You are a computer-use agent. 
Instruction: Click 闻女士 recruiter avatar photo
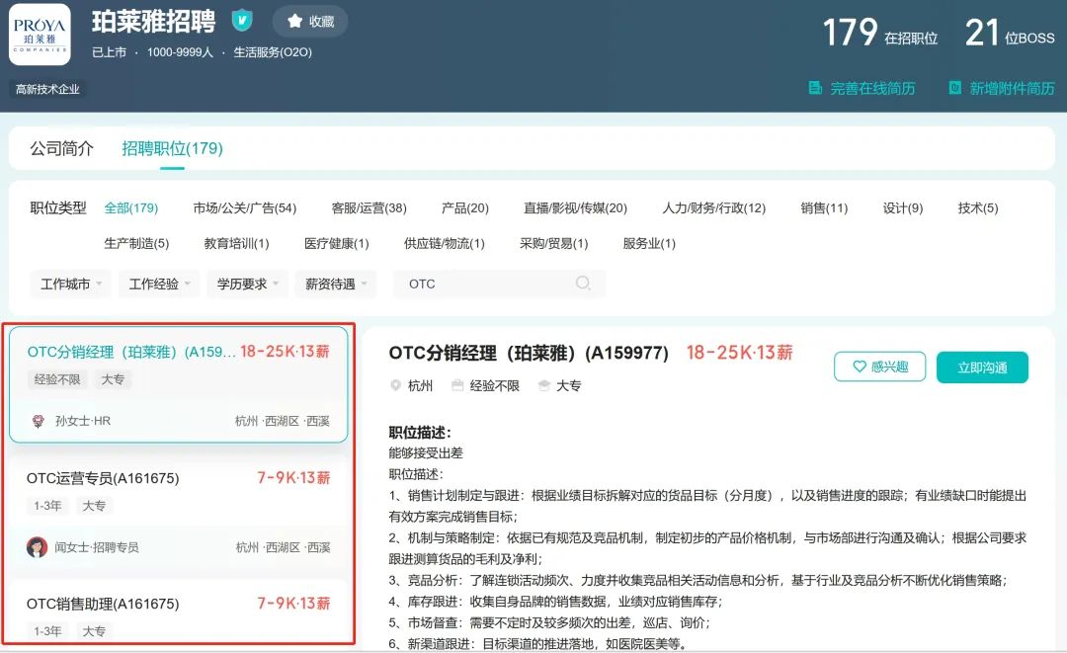(37, 547)
